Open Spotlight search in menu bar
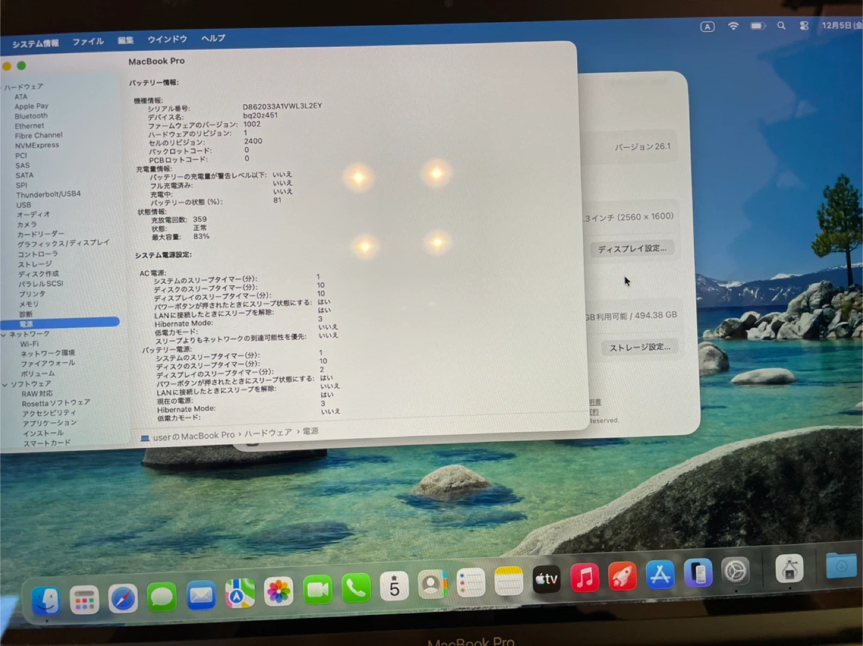Viewport: 863px width, 646px height. [x=781, y=26]
